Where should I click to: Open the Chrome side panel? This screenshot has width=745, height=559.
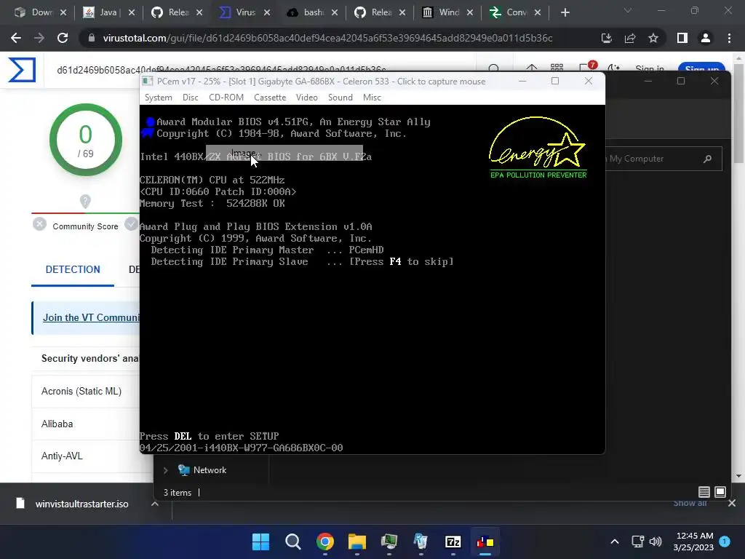(x=682, y=38)
